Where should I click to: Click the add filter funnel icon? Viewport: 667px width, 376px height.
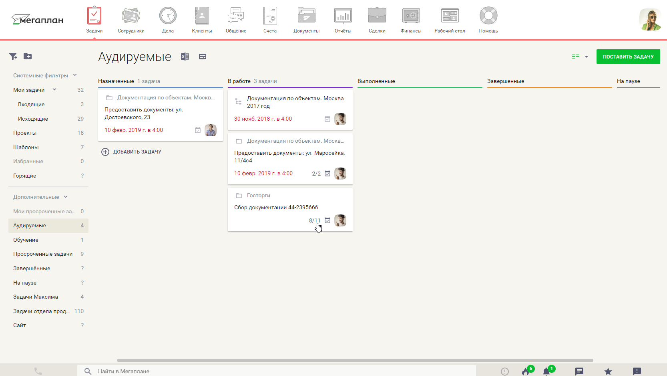[13, 57]
